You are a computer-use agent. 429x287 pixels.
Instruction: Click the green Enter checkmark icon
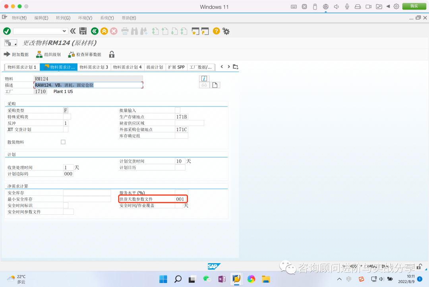click(x=7, y=31)
